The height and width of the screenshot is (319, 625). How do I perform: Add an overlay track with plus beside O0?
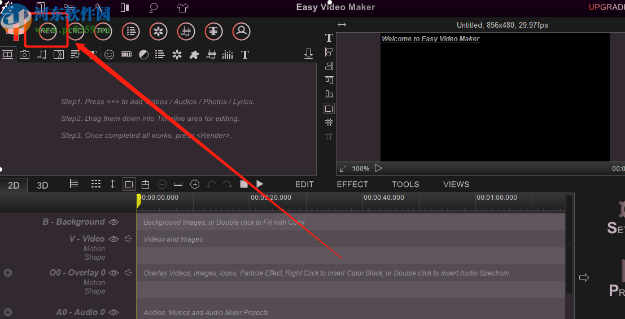click(x=8, y=273)
